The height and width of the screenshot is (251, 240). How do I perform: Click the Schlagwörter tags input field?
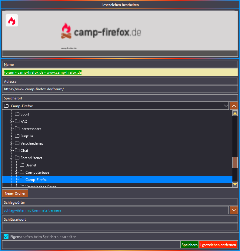coord(115,210)
